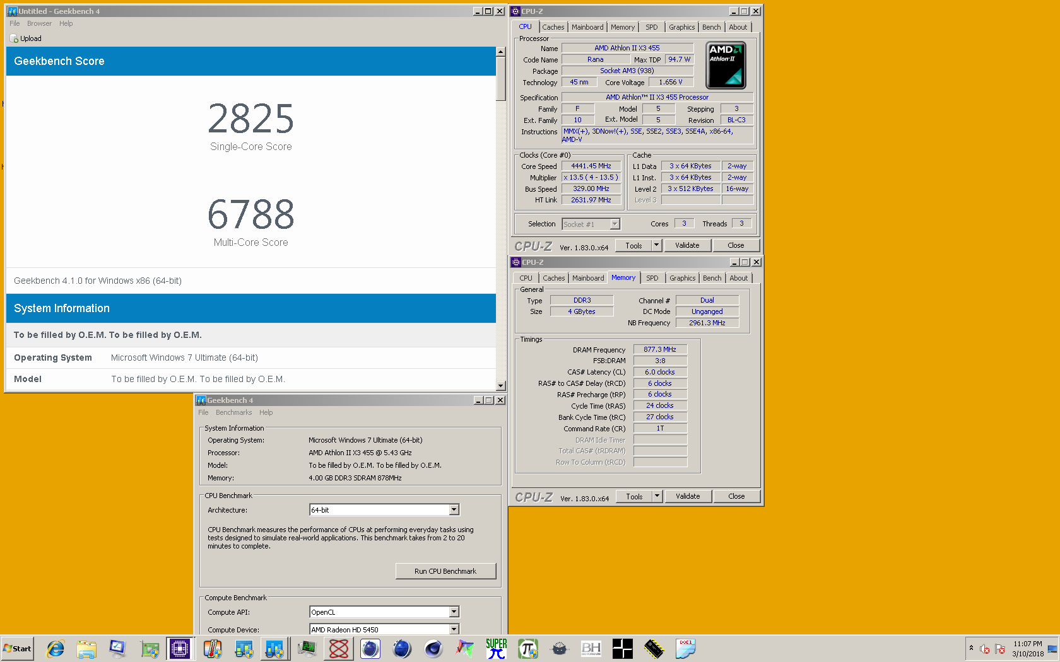
Task: Open Benchmarks menu in Geekbench 4 window
Action: coord(233,412)
